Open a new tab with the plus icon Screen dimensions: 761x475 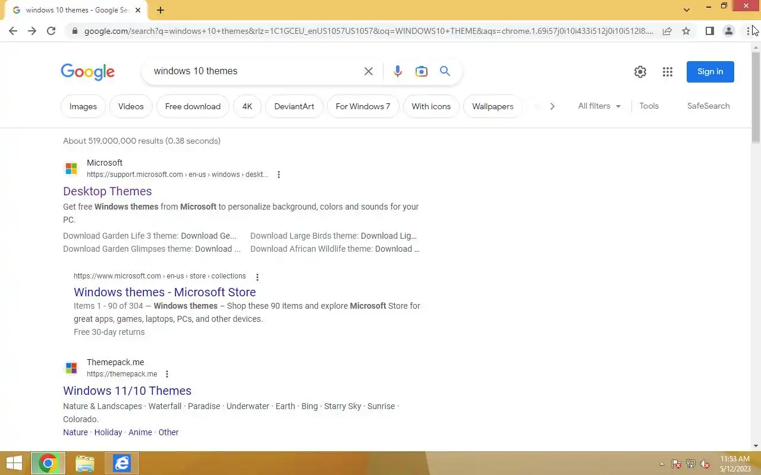pyautogui.click(x=161, y=10)
